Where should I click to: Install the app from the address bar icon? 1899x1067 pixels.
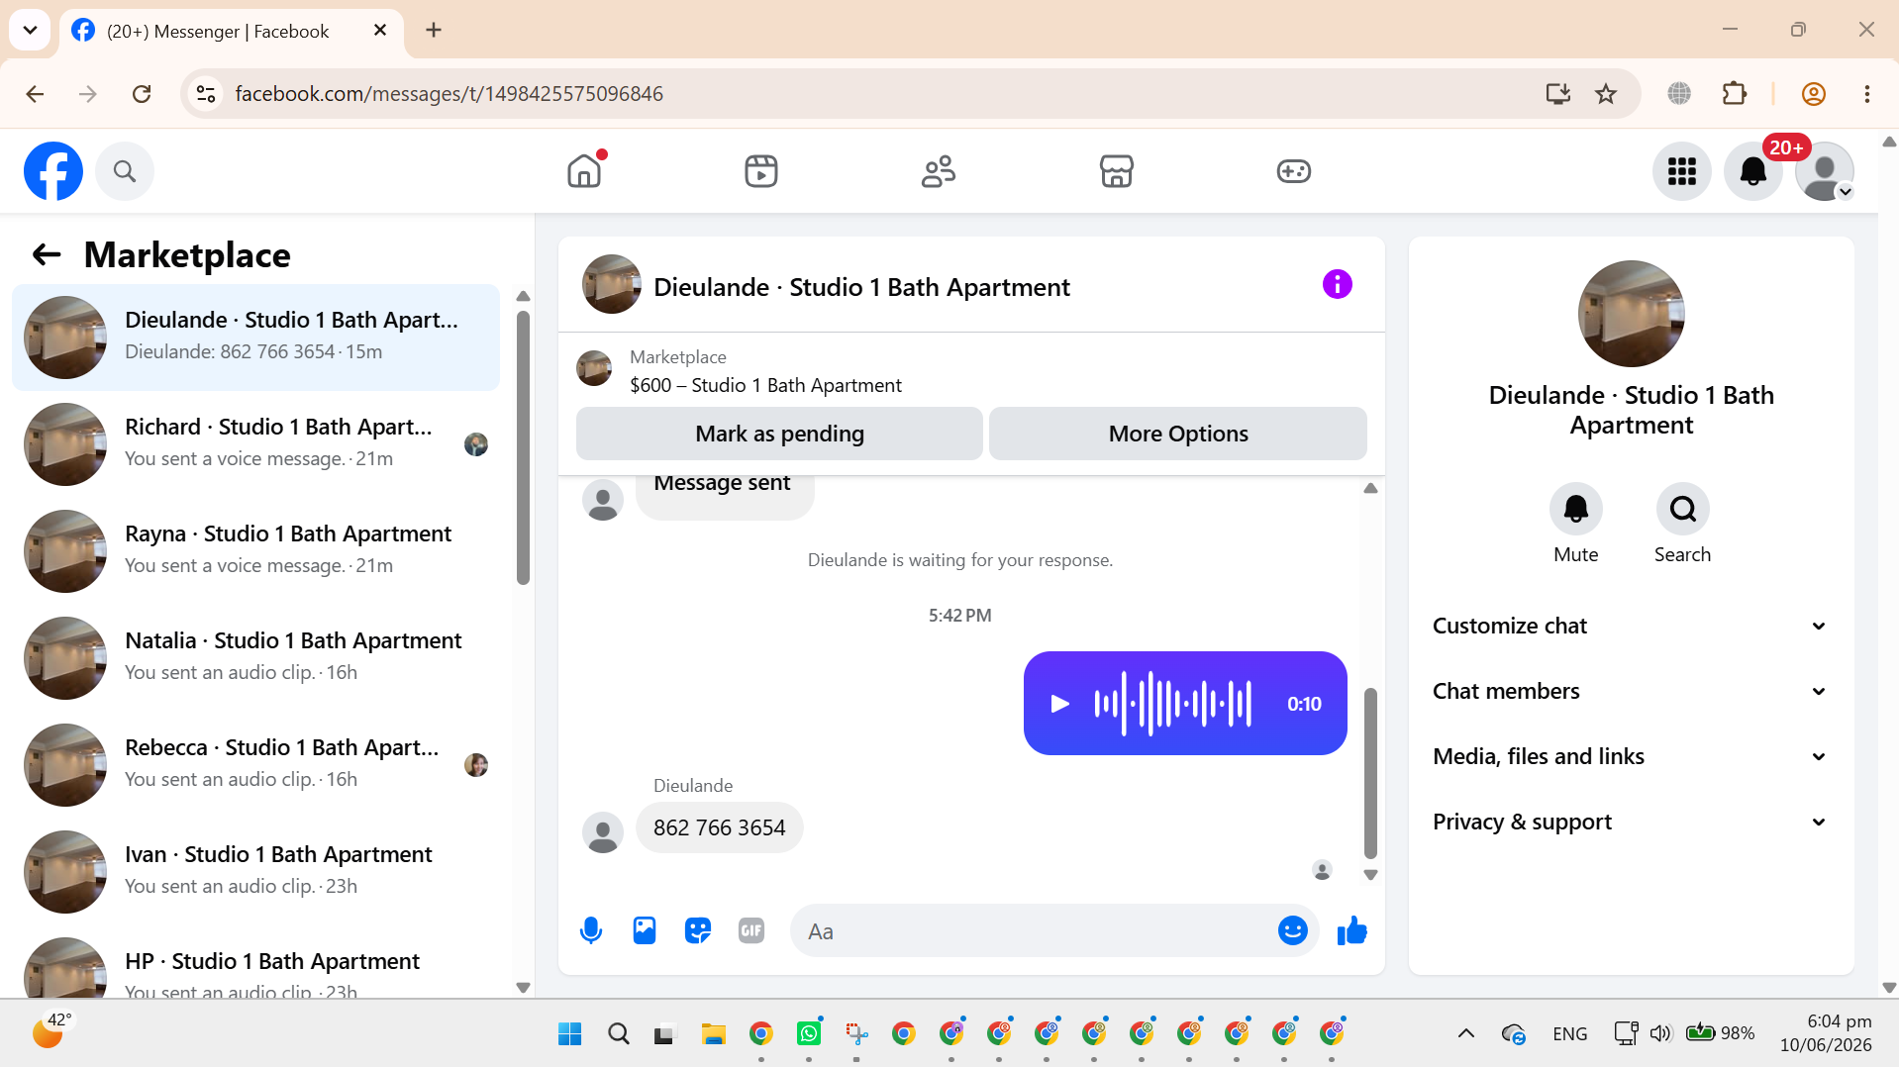click(1557, 94)
